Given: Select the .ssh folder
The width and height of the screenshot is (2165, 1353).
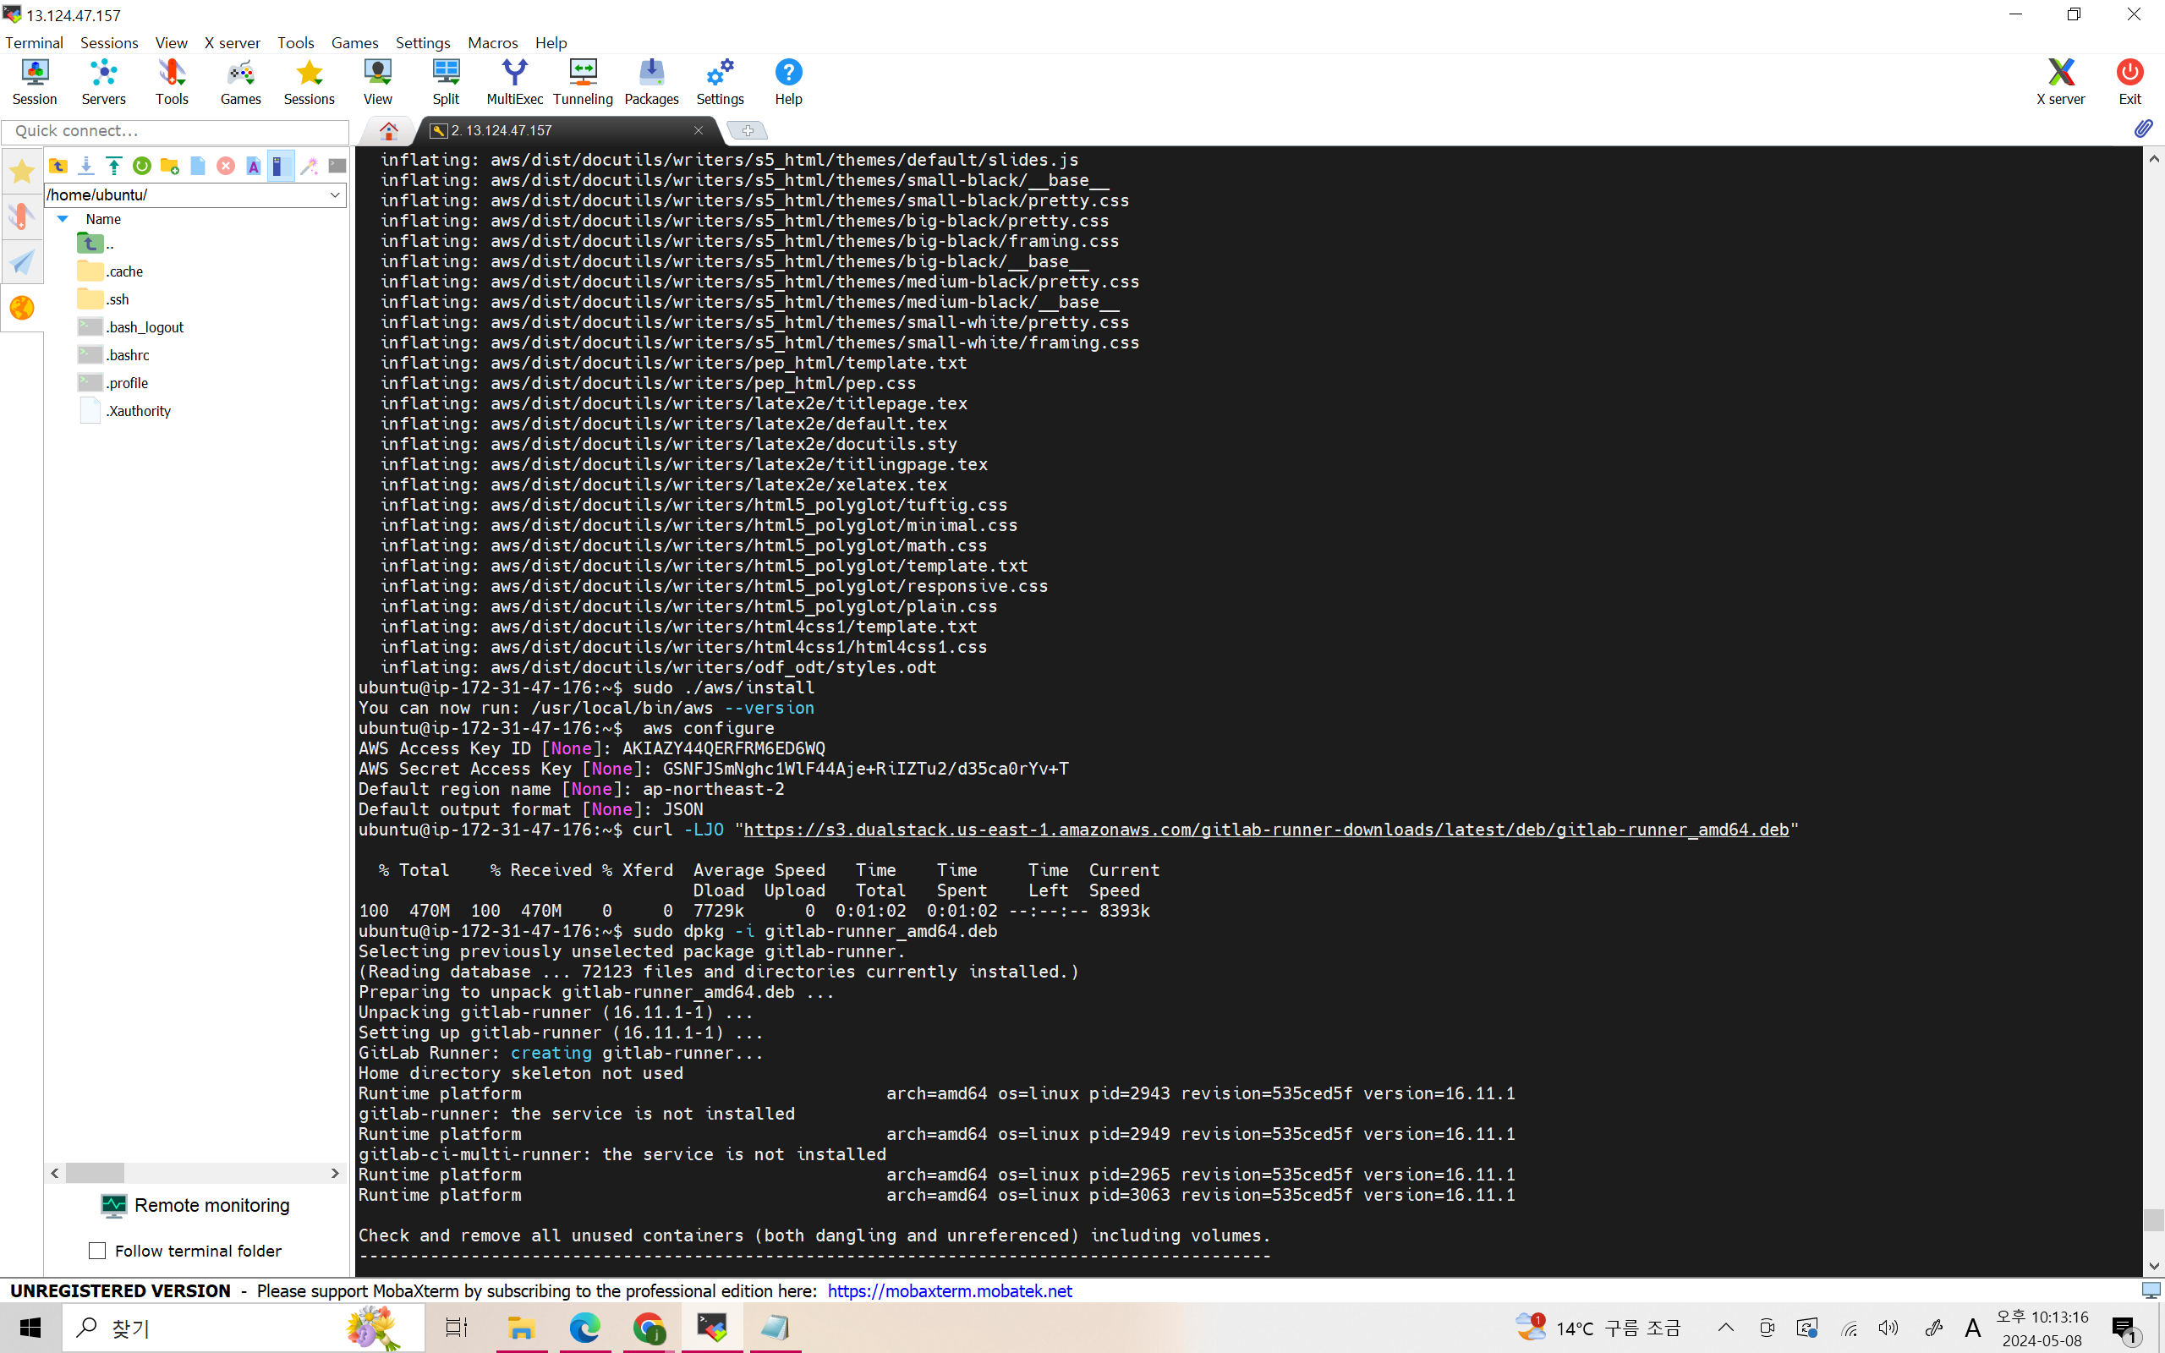Looking at the screenshot, I should point(103,299).
